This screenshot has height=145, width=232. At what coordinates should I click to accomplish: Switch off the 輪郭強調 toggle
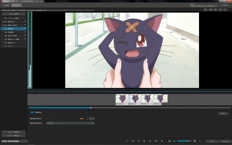(33, 112)
